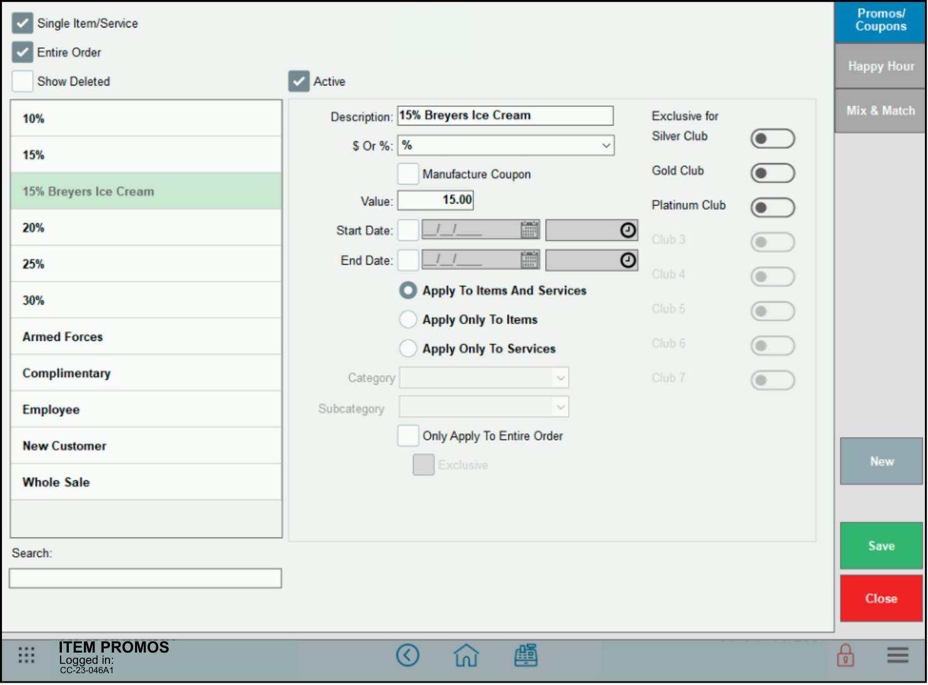This screenshot has width=928, height=685.
Task: Select Apply Only To Services
Action: coord(408,348)
